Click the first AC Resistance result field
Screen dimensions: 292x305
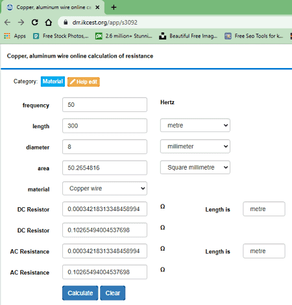[104, 251]
